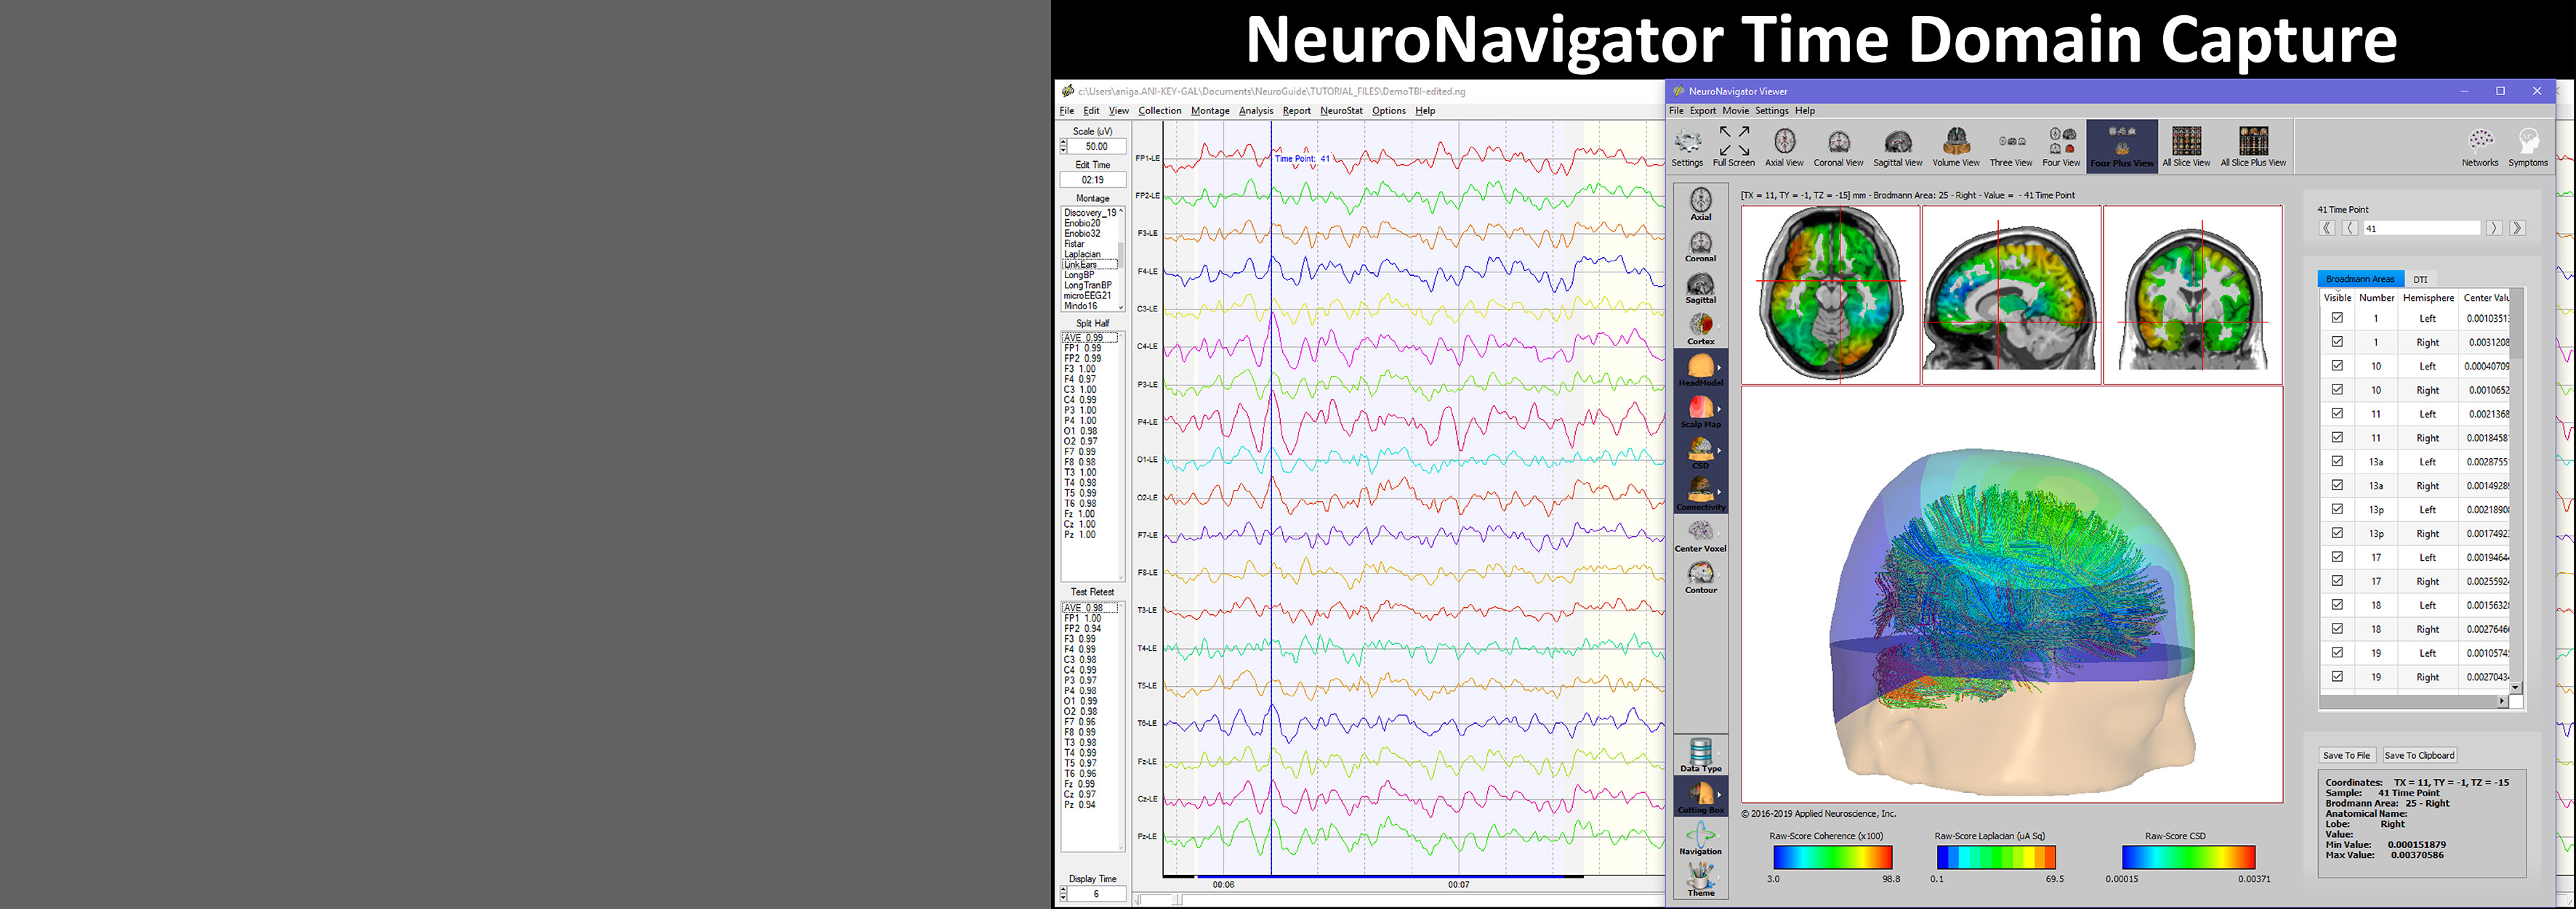The height and width of the screenshot is (909, 2576).
Task: Select Sagittal View toolbar icon
Action: pos(1897,147)
